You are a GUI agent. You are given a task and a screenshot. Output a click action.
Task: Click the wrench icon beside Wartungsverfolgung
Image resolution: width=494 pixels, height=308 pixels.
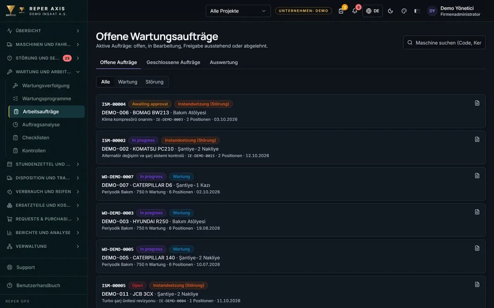(x=15, y=85)
